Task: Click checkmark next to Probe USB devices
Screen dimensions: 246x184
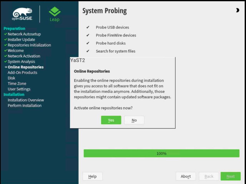Action: pyautogui.click(x=88, y=27)
